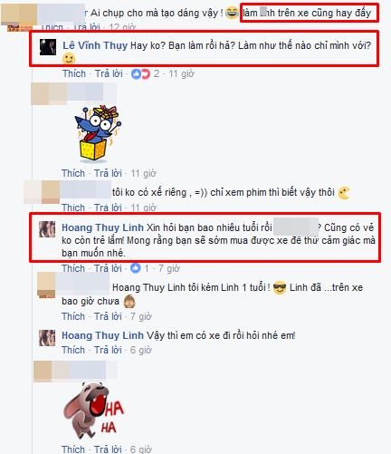Image resolution: width=391 pixels, height=454 pixels.
Task: Click the sunglasses emoji in the reply
Action: 280,287
